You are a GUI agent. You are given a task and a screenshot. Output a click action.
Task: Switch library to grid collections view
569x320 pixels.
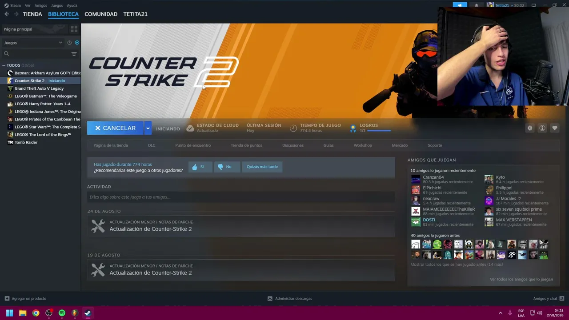pos(74,29)
